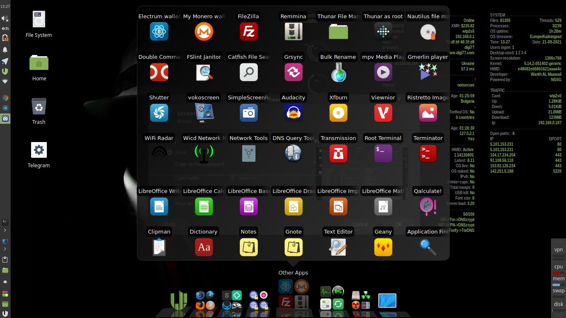Open the vpn monitor widget
The image size is (566, 318).
click(x=559, y=250)
